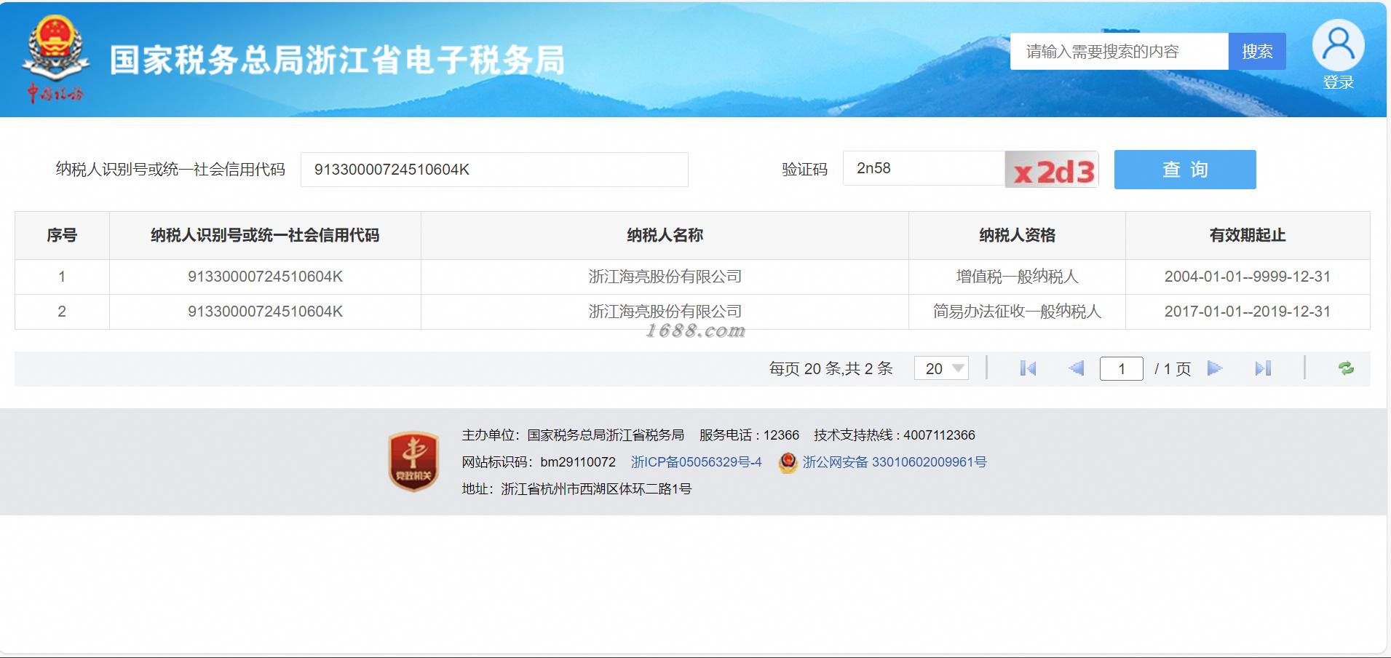Focus the taxpayer ID input field
Image resolution: width=1391 pixels, height=658 pixels.
[x=494, y=170]
